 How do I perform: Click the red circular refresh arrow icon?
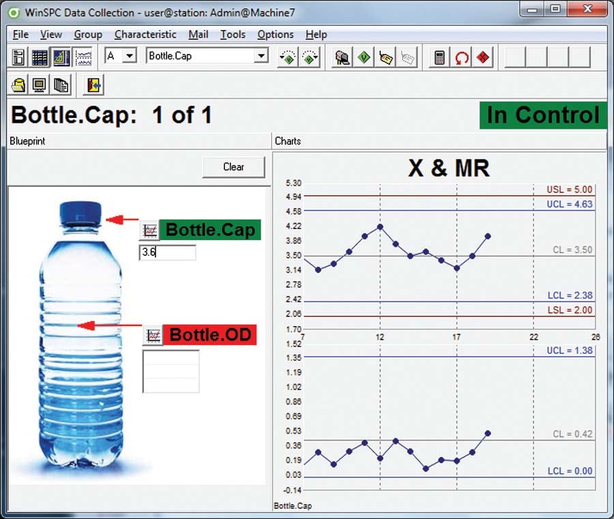click(x=462, y=57)
